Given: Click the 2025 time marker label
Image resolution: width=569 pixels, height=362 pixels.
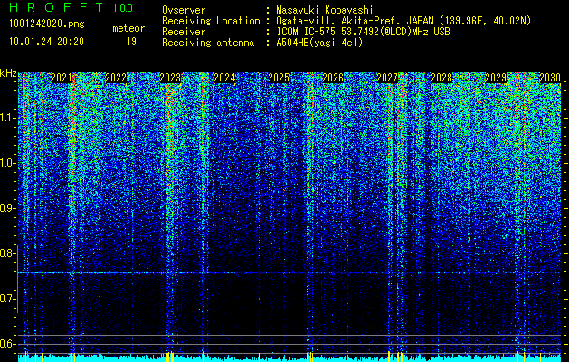Looking at the screenshot, I should click(279, 78).
